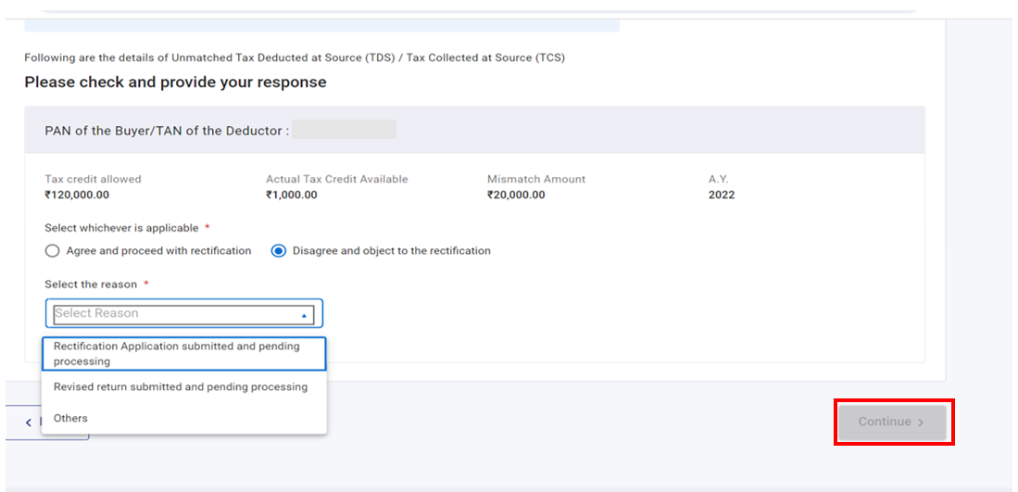The height and width of the screenshot is (492, 1018).
Task: Click the back chevron arrow button
Action: click(x=28, y=423)
